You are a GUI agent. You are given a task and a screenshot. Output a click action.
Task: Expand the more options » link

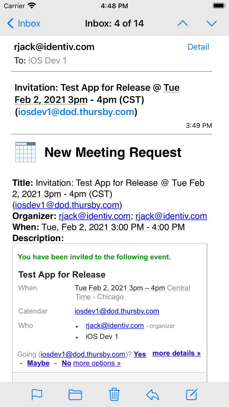[x=97, y=363]
